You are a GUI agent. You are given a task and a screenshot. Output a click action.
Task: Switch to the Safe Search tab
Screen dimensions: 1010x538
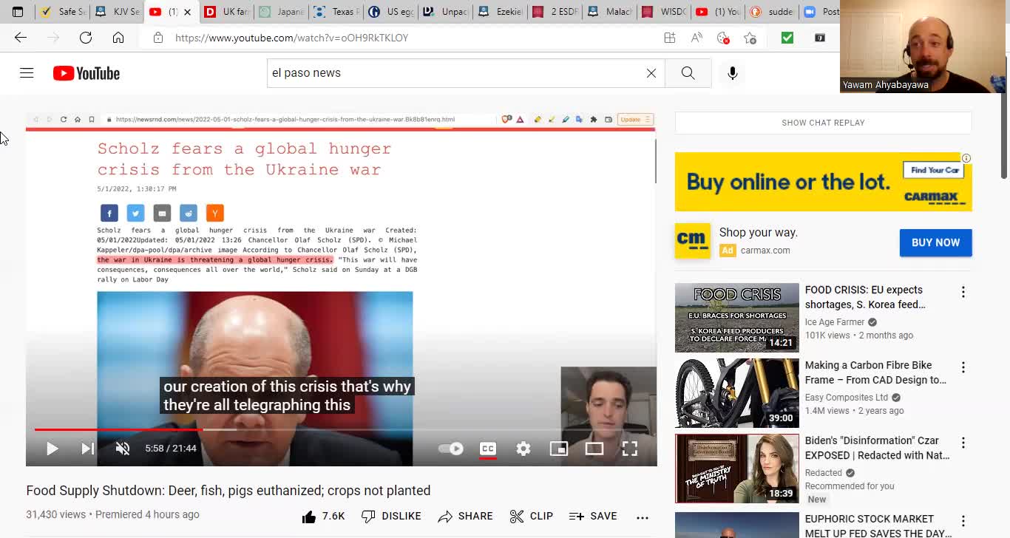pos(64,12)
